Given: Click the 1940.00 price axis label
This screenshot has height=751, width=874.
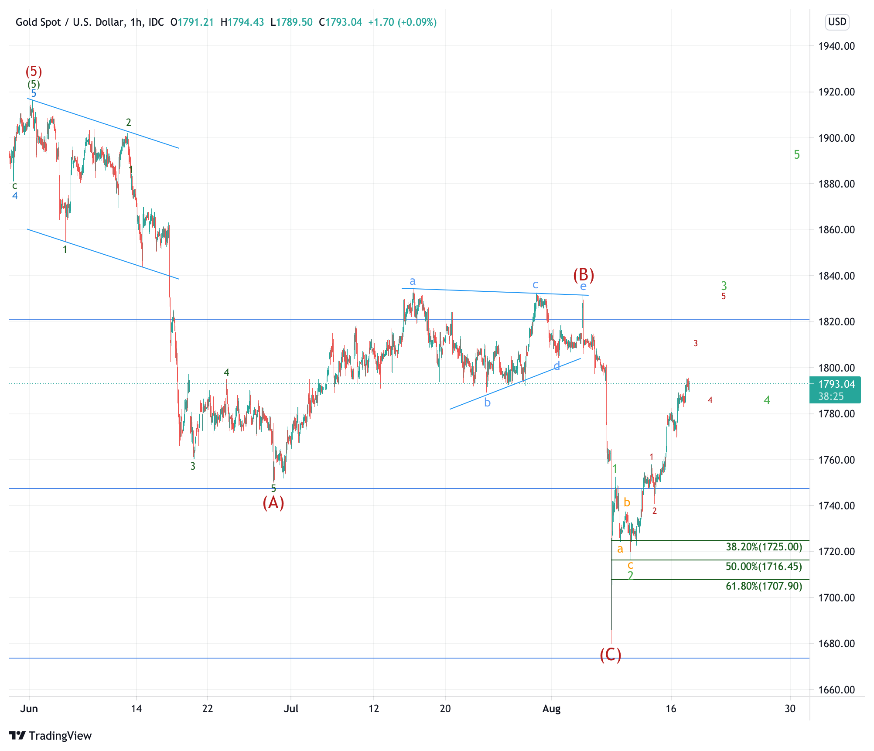Looking at the screenshot, I should tap(836, 46).
